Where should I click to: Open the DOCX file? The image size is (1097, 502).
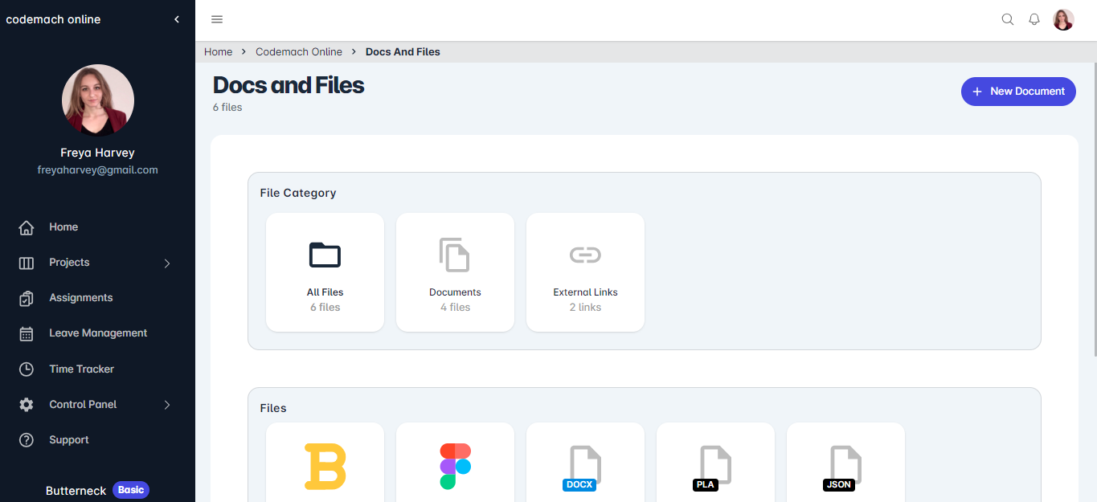coord(585,466)
